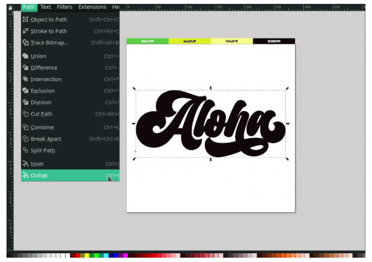Viewport: 372px width, 262px height.
Task: Pick Division from the Path menu
Action: (70, 102)
